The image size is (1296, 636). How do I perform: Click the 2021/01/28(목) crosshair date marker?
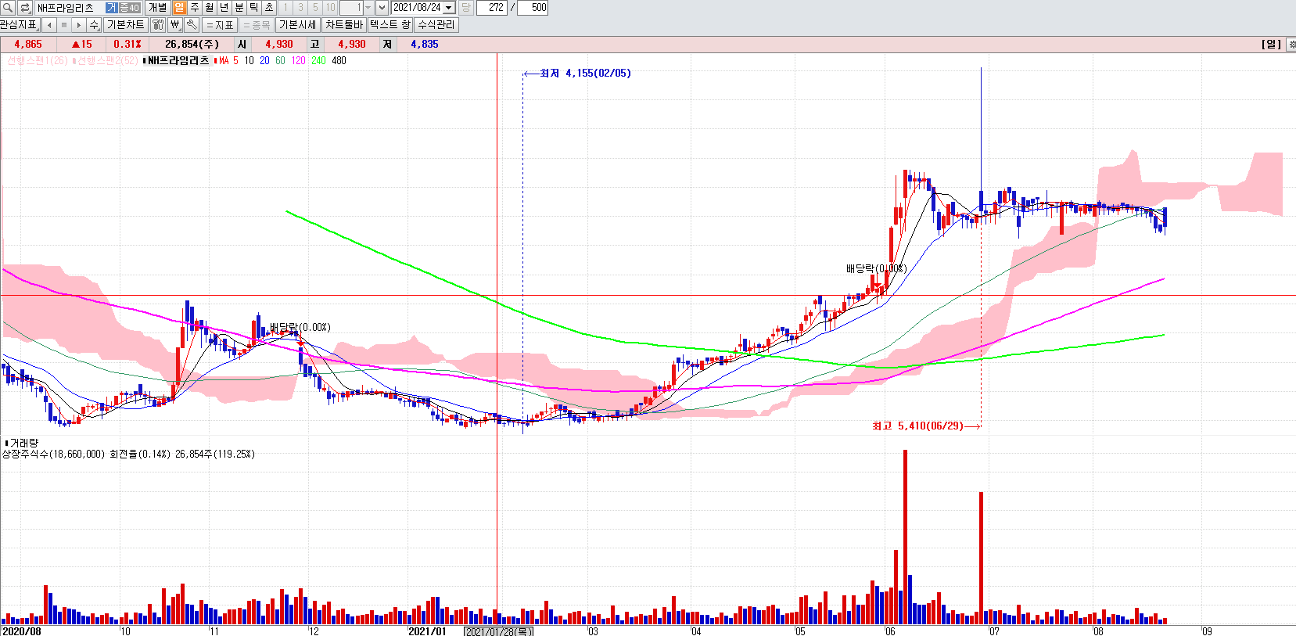tap(499, 631)
